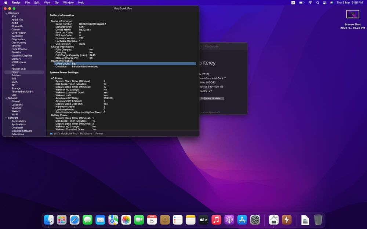367x229 pixels.
Task: Open the App Store dock icon
Action: 242,219
